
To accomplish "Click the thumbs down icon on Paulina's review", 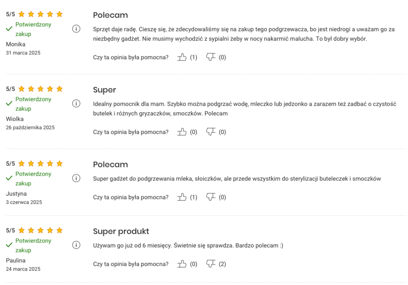I will point(210,264).
